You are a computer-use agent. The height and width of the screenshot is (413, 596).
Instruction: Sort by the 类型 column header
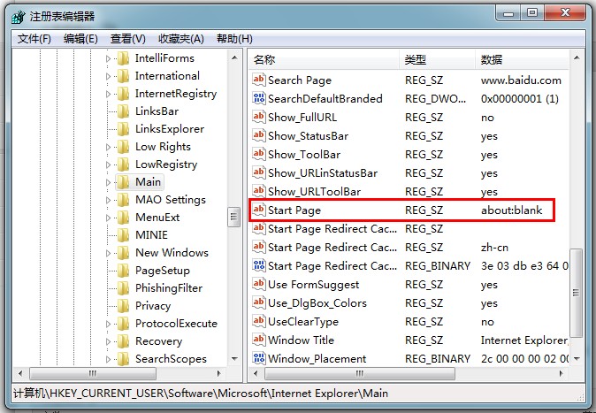point(438,60)
